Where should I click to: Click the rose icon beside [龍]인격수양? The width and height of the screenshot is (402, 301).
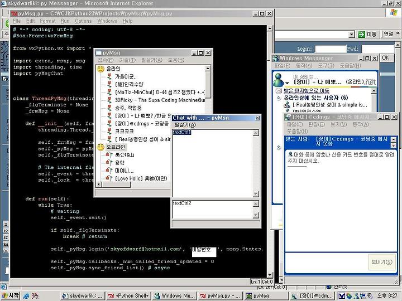pos(109,84)
